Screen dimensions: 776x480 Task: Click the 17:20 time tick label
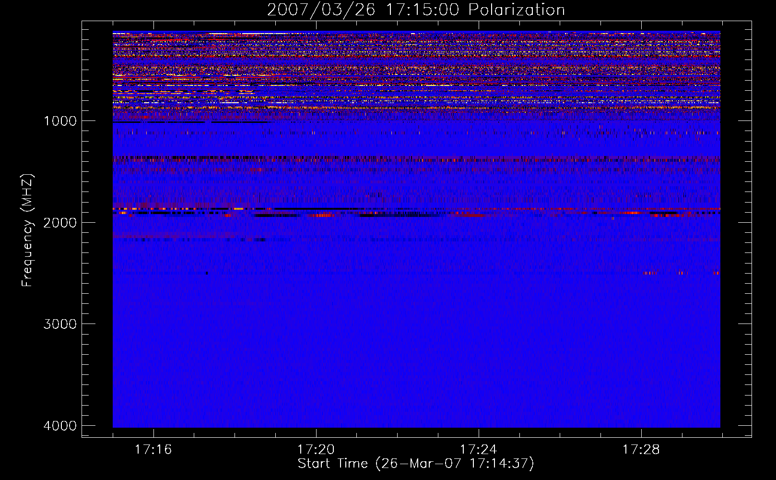coord(316,450)
